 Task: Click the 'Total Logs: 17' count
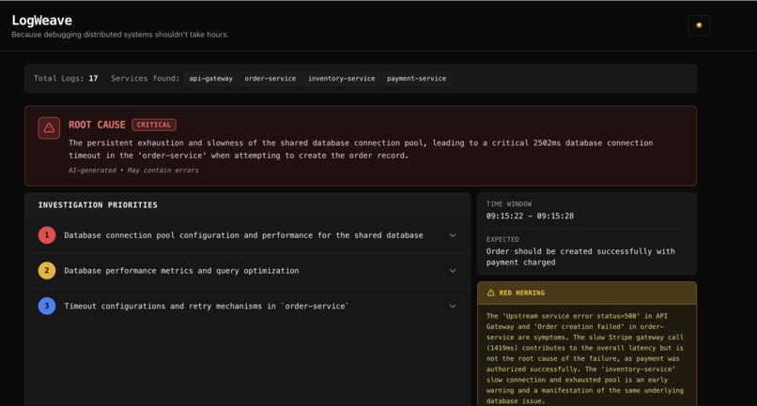pos(66,78)
